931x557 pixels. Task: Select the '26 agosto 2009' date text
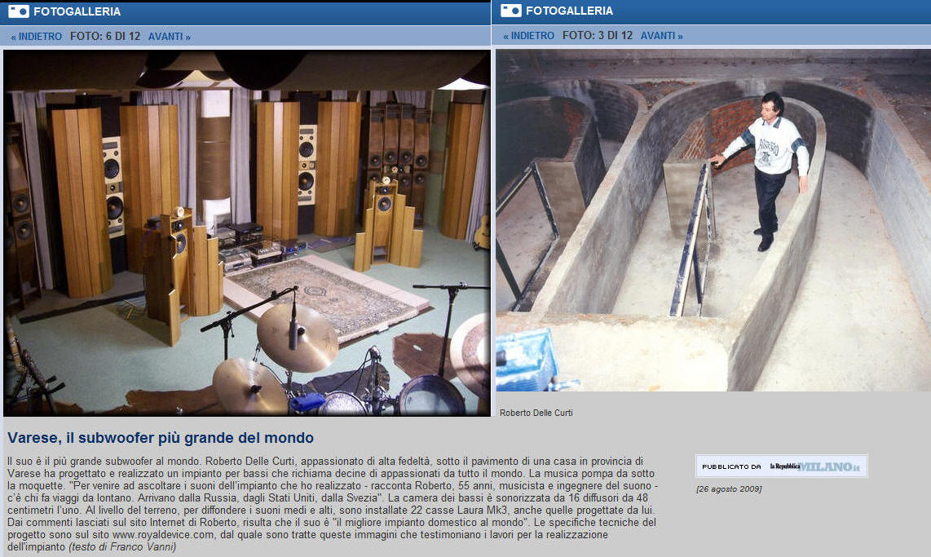pos(729,488)
